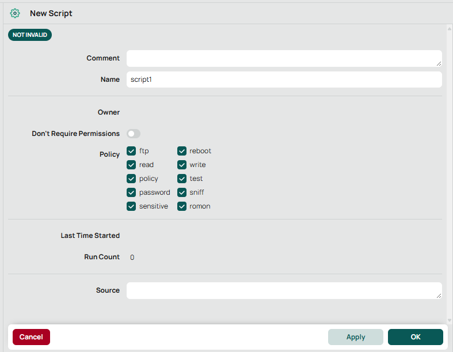
Task: Disable the write policy checkbox
Action: [182, 165]
